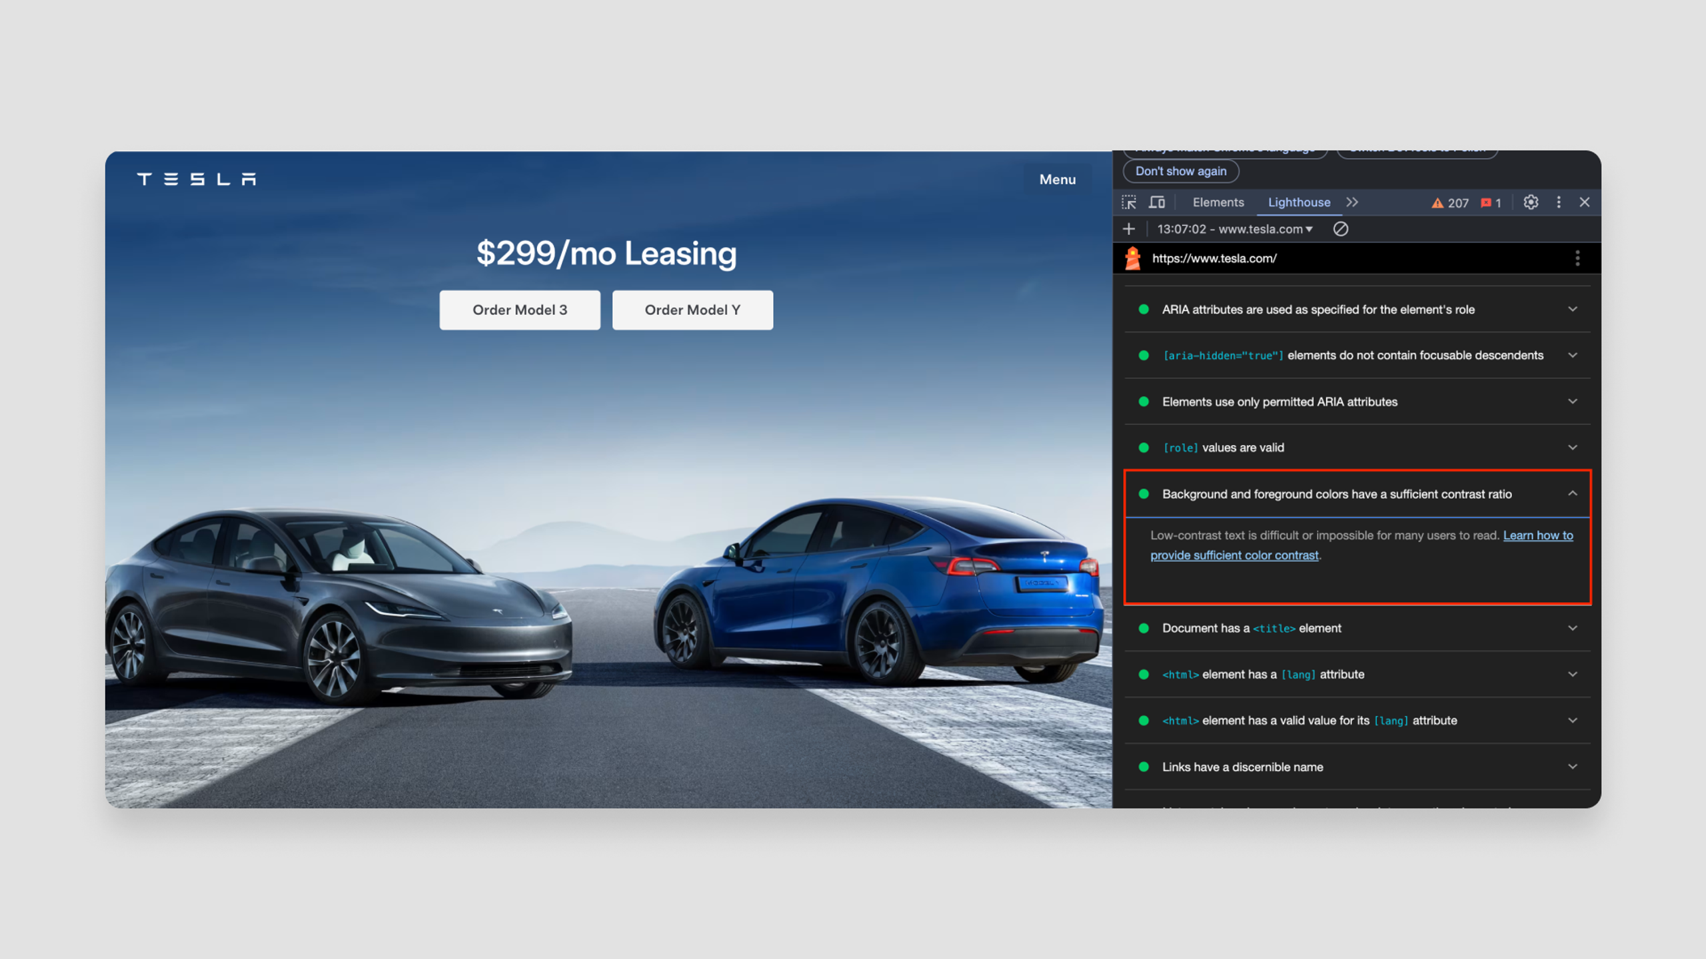Click the Lighthouse panel tab
The width and height of the screenshot is (1706, 959).
(1299, 201)
